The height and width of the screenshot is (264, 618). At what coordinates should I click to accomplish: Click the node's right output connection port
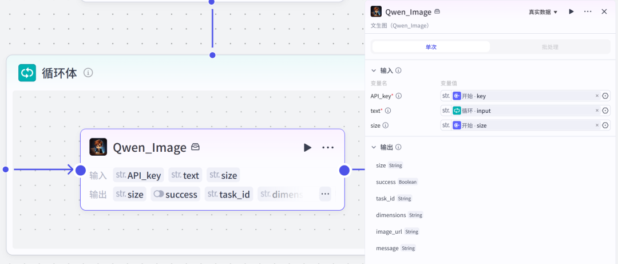[344, 170]
